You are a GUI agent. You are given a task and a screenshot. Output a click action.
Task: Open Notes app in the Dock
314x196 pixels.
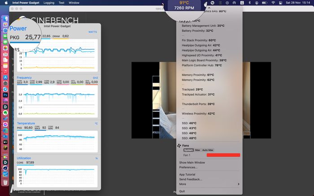(5, 66)
